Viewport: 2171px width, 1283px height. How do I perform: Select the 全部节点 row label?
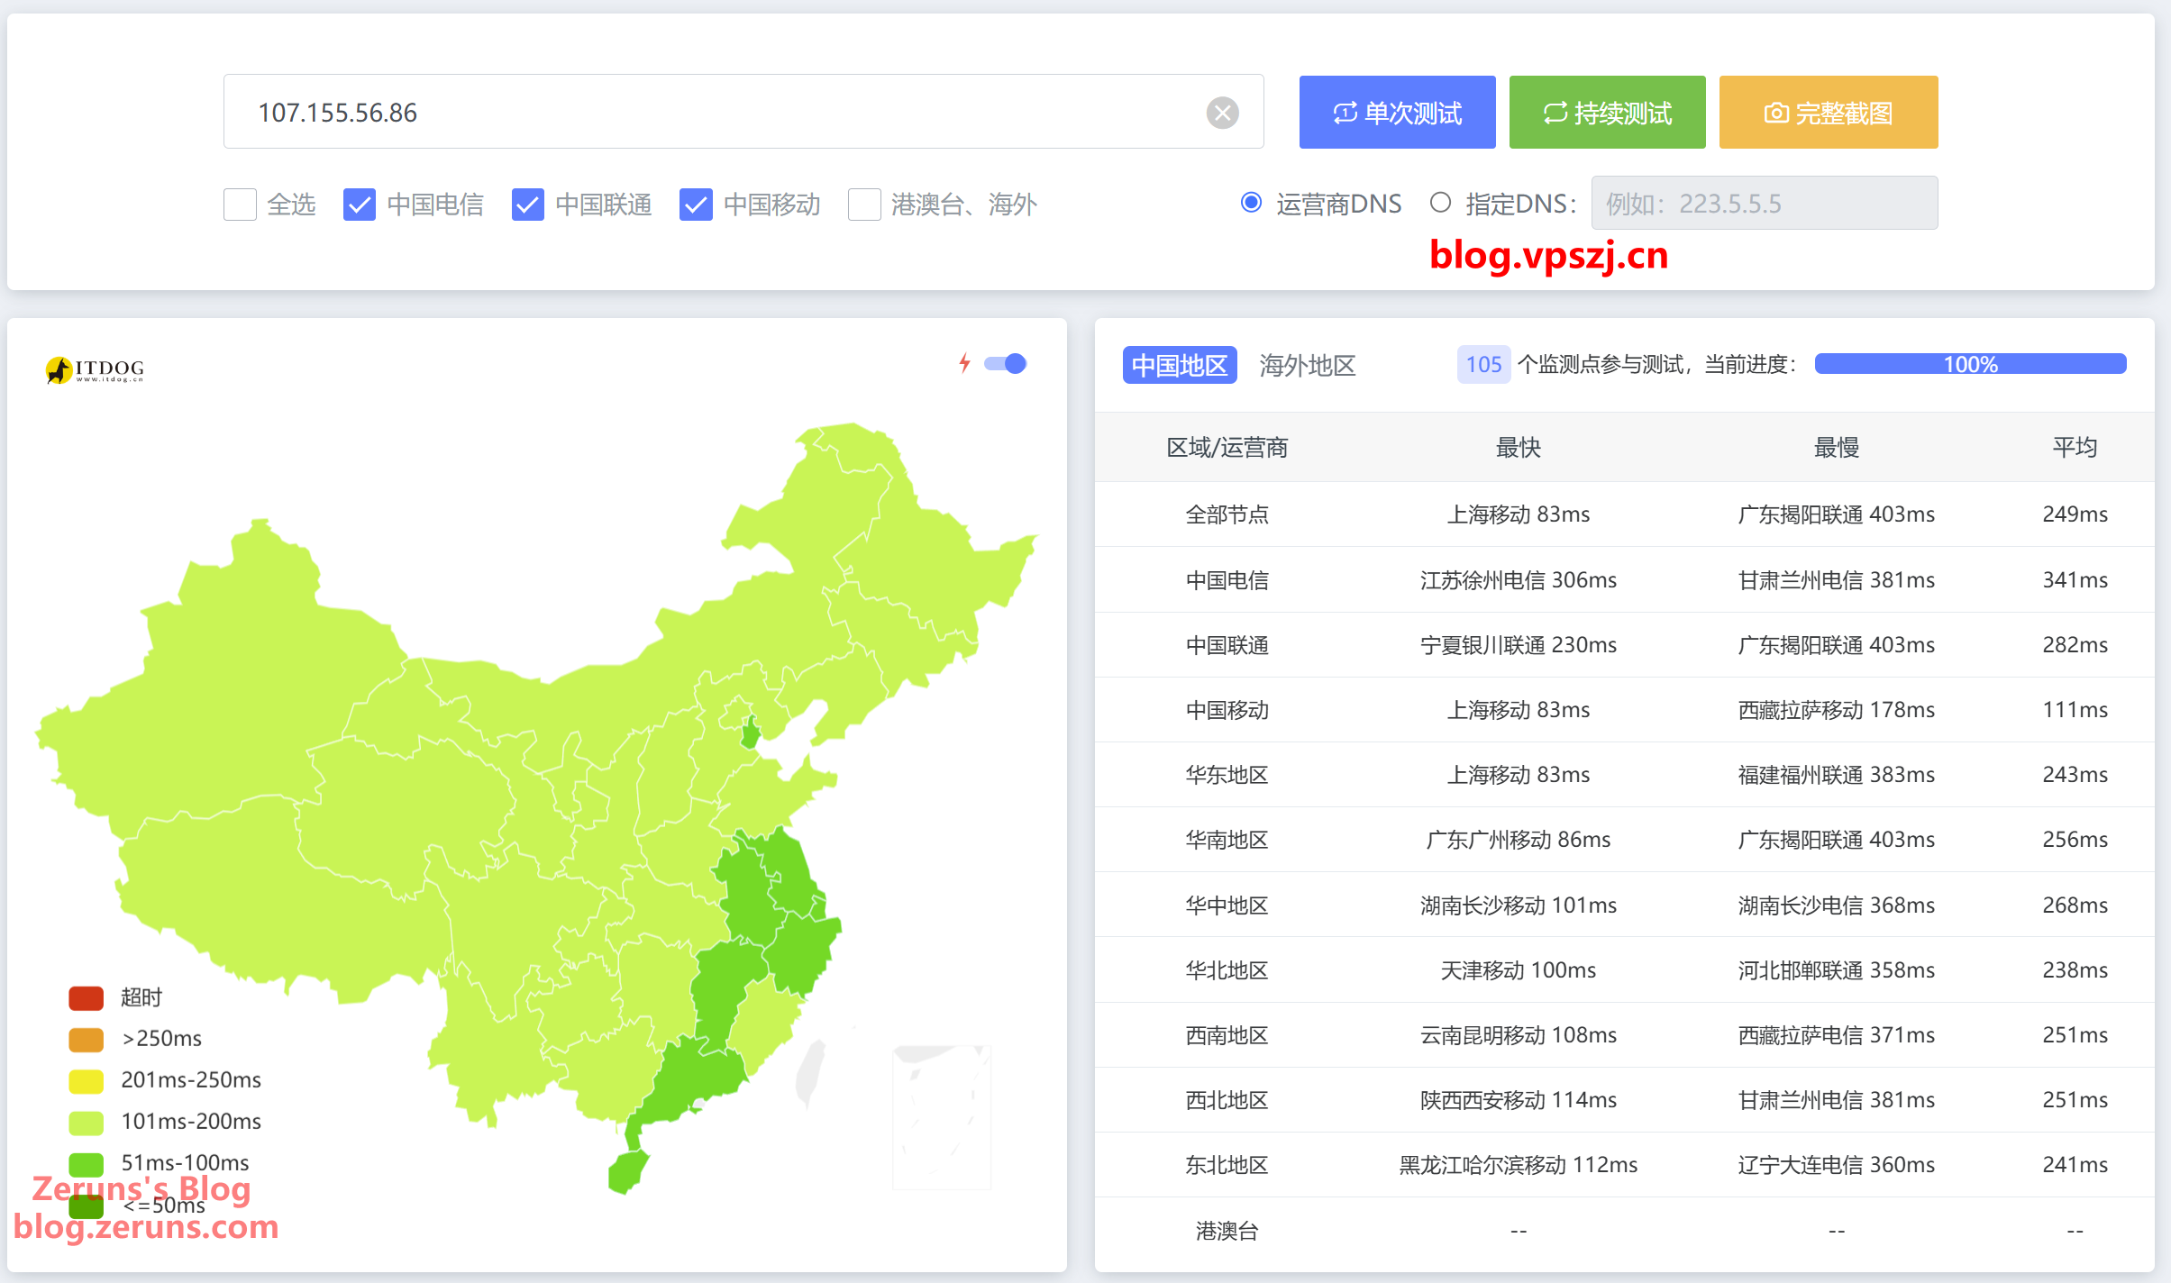(x=1227, y=514)
